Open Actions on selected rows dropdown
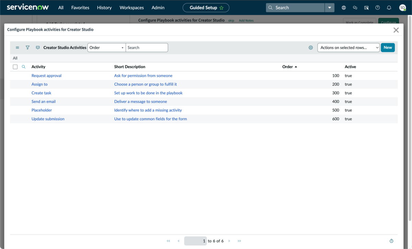The height and width of the screenshot is (249, 412). [x=348, y=48]
